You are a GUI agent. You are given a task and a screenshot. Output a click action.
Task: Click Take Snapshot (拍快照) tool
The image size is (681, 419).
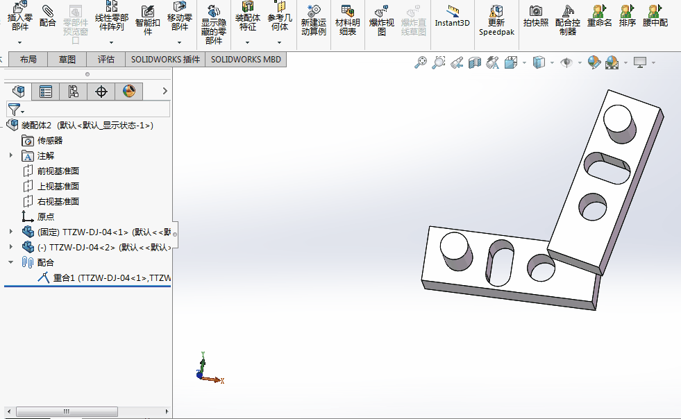pyautogui.click(x=535, y=16)
